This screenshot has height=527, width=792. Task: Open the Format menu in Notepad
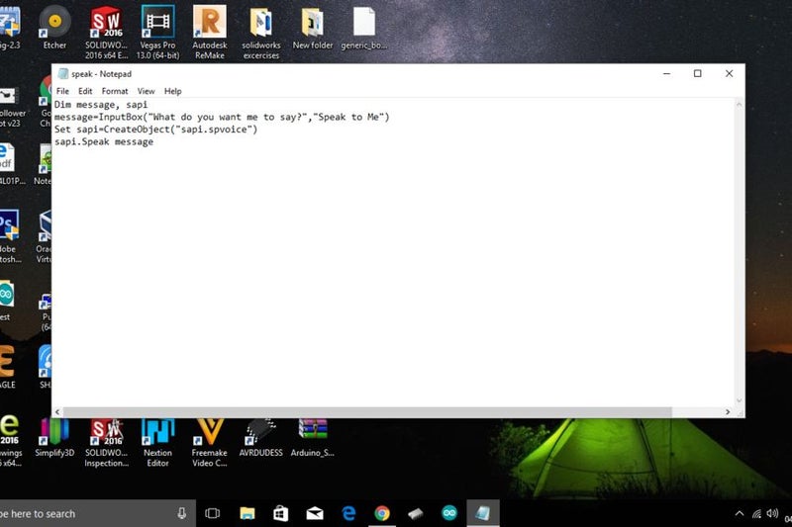[115, 91]
